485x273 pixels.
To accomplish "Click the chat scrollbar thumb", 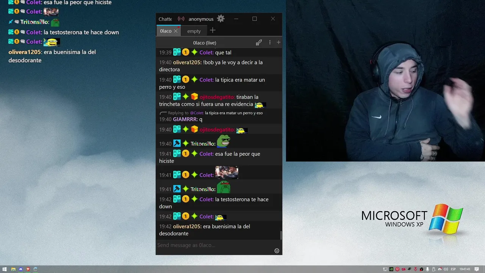I will tap(281, 235).
